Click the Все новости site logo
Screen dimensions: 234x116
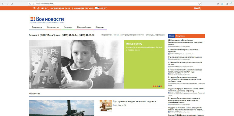point(47,20)
